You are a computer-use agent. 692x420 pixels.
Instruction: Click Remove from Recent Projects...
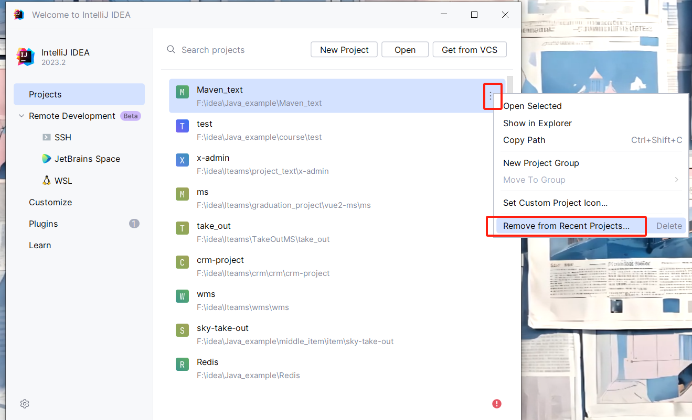(x=591, y=226)
